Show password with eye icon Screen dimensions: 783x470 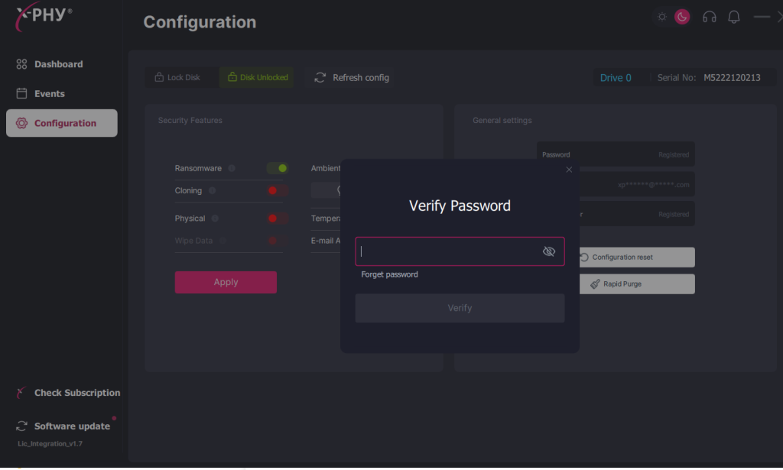pyautogui.click(x=548, y=251)
